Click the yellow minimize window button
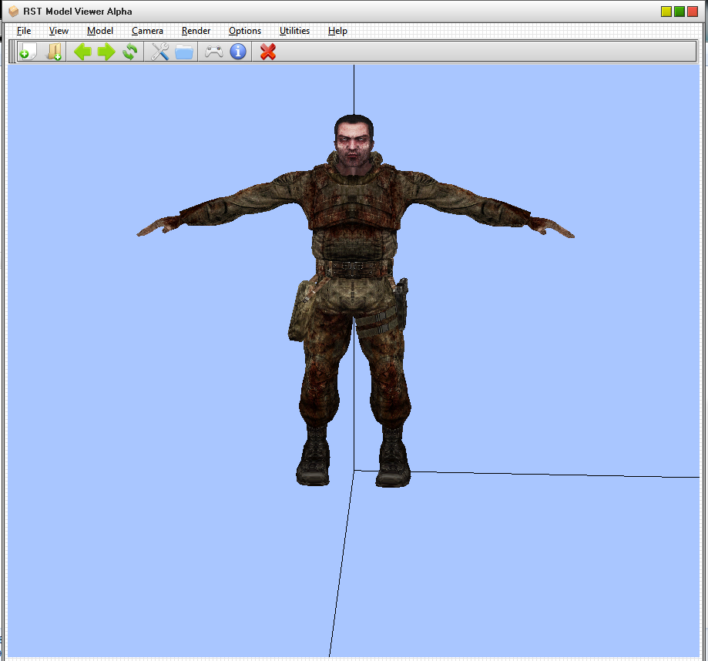The height and width of the screenshot is (661, 708). (x=666, y=12)
